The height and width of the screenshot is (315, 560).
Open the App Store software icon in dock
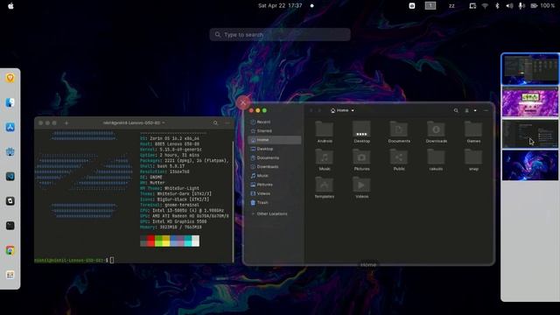point(10,127)
